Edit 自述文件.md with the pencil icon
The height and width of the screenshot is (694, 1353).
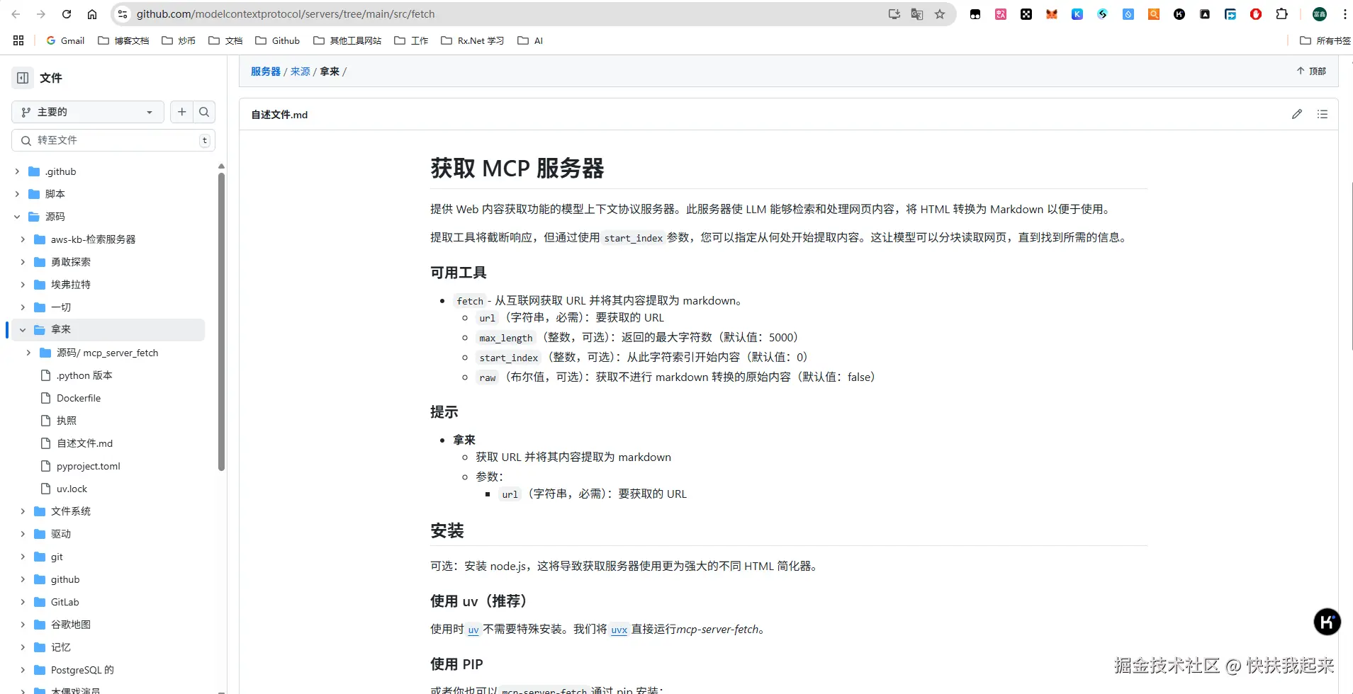pos(1297,114)
